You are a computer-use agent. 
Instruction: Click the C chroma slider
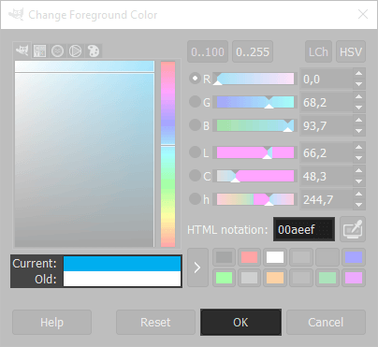tap(255, 176)
